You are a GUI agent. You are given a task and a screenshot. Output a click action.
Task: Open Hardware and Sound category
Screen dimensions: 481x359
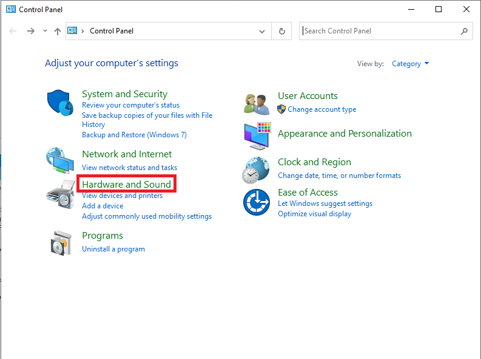pos(126,184)
